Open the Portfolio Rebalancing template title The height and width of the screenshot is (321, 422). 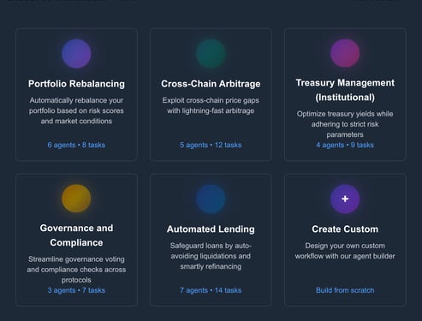[x=76, y=84]
